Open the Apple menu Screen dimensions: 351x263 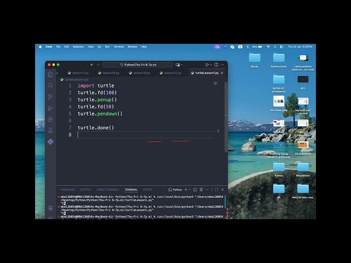point(40,47)
